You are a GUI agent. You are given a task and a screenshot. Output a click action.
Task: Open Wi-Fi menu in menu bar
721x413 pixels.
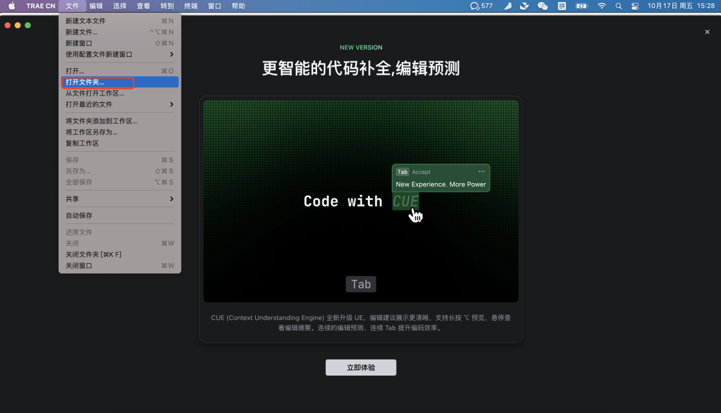point(602,6)
